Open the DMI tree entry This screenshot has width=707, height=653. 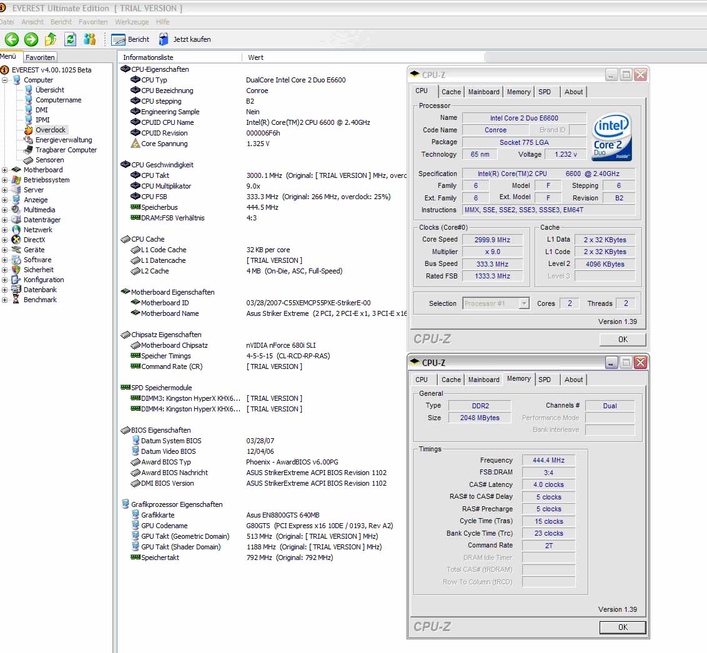[x=41, y=110]
